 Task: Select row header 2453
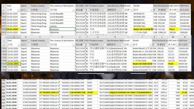[4, 14]
